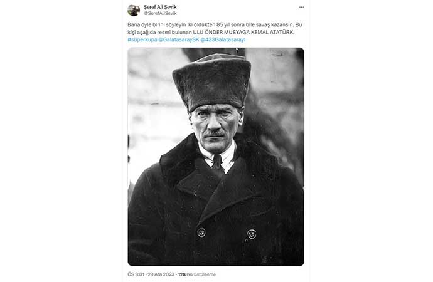Click the phrase 'savaş kazansın' in tweet
Image resolution: width=433 pixels, height=282 pixels.
point(277,24)
